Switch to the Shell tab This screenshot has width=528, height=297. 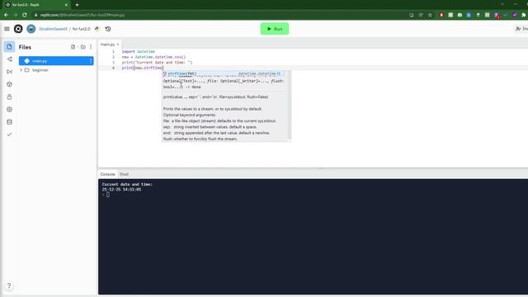(x=124, y=174)
